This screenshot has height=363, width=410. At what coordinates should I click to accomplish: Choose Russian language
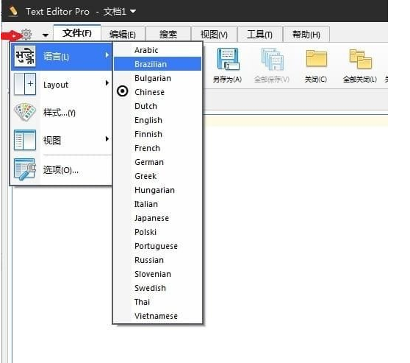tap(158, 260)
